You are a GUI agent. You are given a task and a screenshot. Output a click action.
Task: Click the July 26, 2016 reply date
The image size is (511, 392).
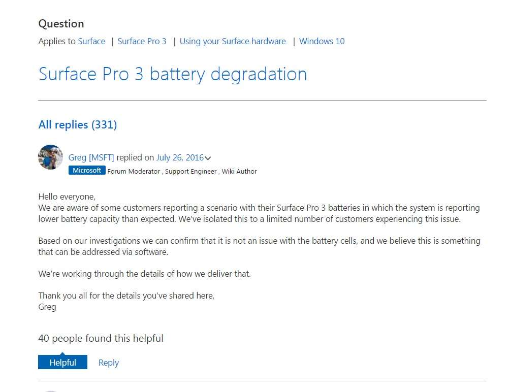[x=180, y=157]
